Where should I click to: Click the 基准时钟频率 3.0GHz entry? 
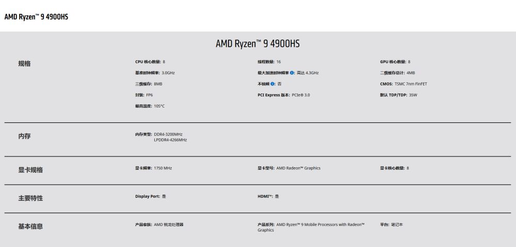155,73
